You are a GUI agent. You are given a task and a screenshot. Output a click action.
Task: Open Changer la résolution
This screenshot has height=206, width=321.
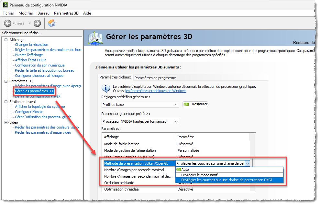[x=31, y=45]
